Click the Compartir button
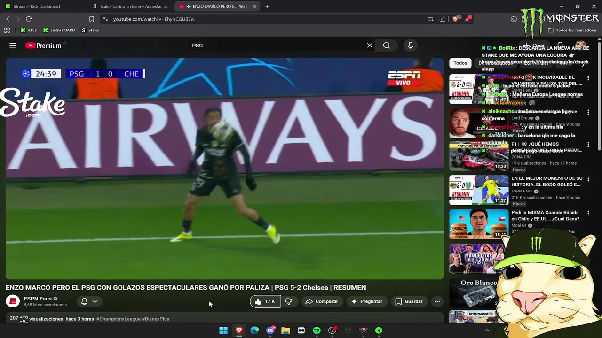The width and height of the screenshot is (602, 338). coord(322,301)
